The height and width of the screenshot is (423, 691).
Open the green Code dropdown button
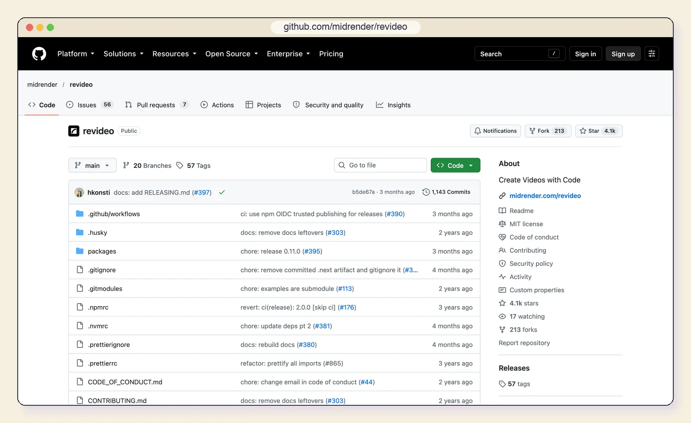pos(455,165)
